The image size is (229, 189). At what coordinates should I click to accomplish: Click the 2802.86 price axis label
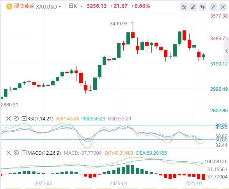[x=219, y=111]
